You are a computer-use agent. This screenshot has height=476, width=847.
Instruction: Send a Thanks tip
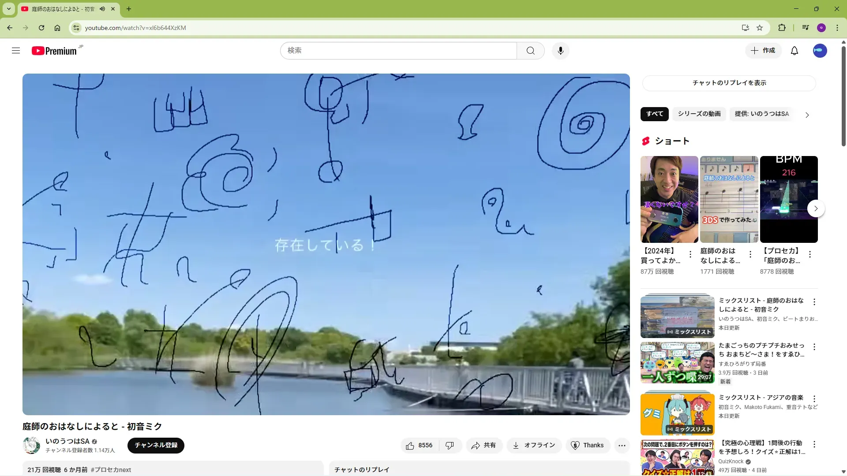[x=587, y=445]
